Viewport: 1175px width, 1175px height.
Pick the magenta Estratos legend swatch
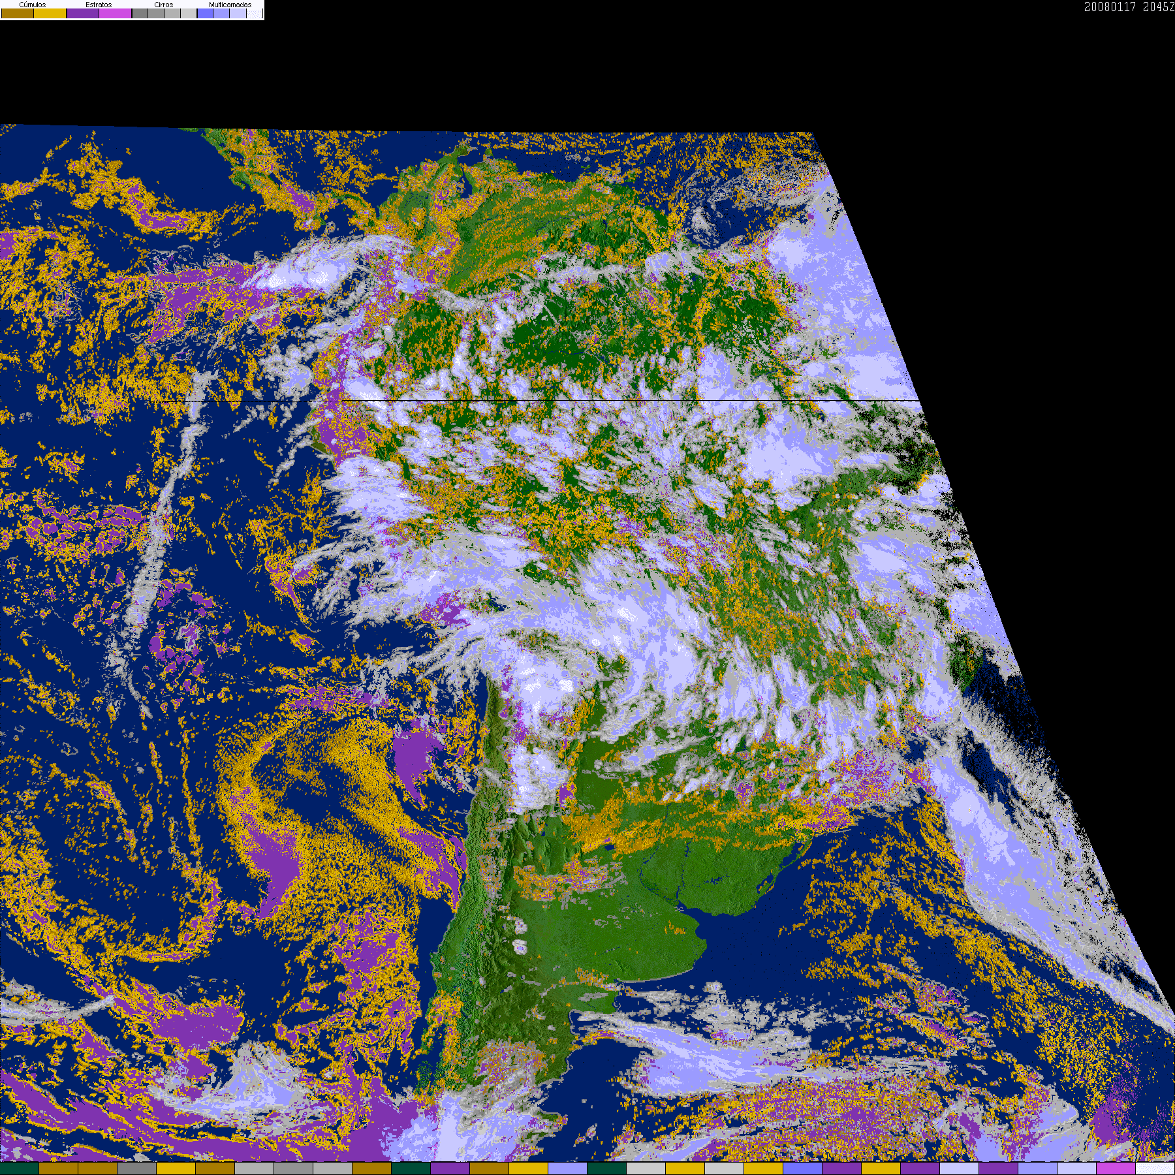116,14
